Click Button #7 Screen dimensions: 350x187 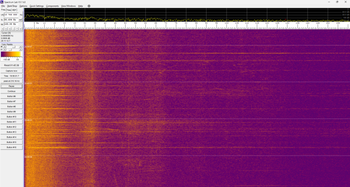coord(11,101)
